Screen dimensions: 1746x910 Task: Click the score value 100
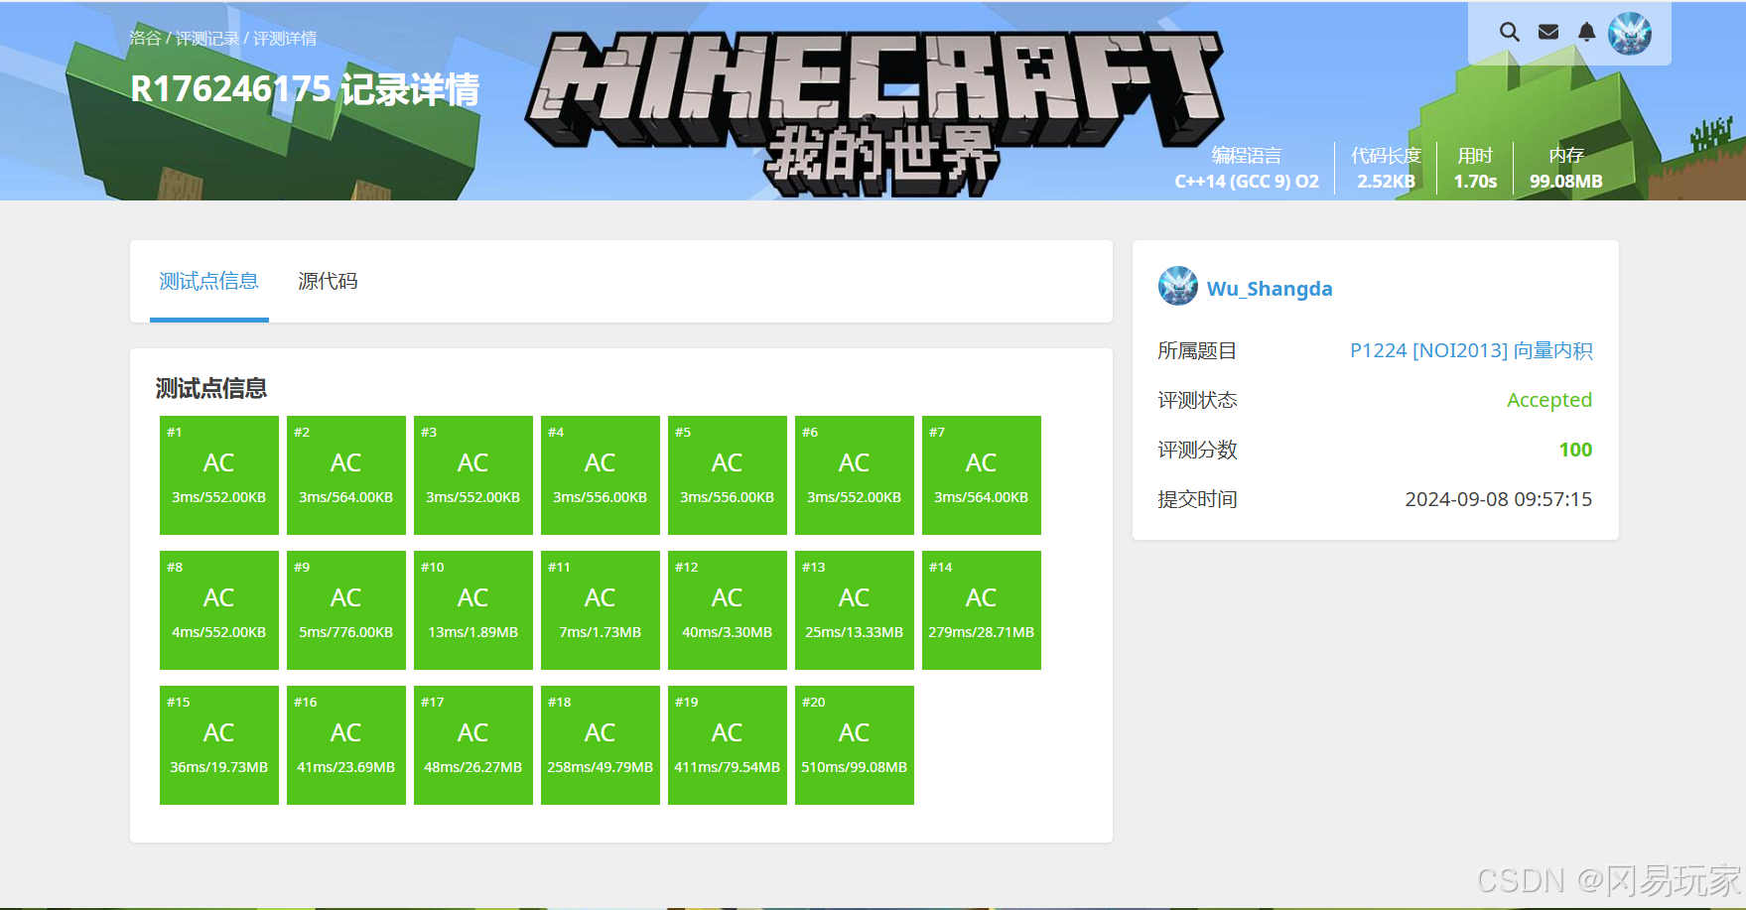point(1575,450)
